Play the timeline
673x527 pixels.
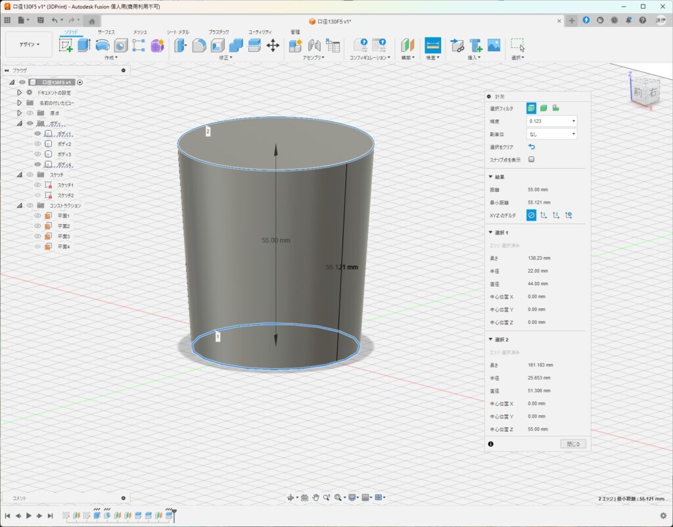[29, 515]
